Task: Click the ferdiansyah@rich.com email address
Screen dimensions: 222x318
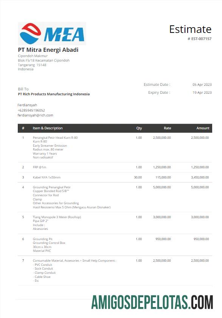Action: click(35, 115)
